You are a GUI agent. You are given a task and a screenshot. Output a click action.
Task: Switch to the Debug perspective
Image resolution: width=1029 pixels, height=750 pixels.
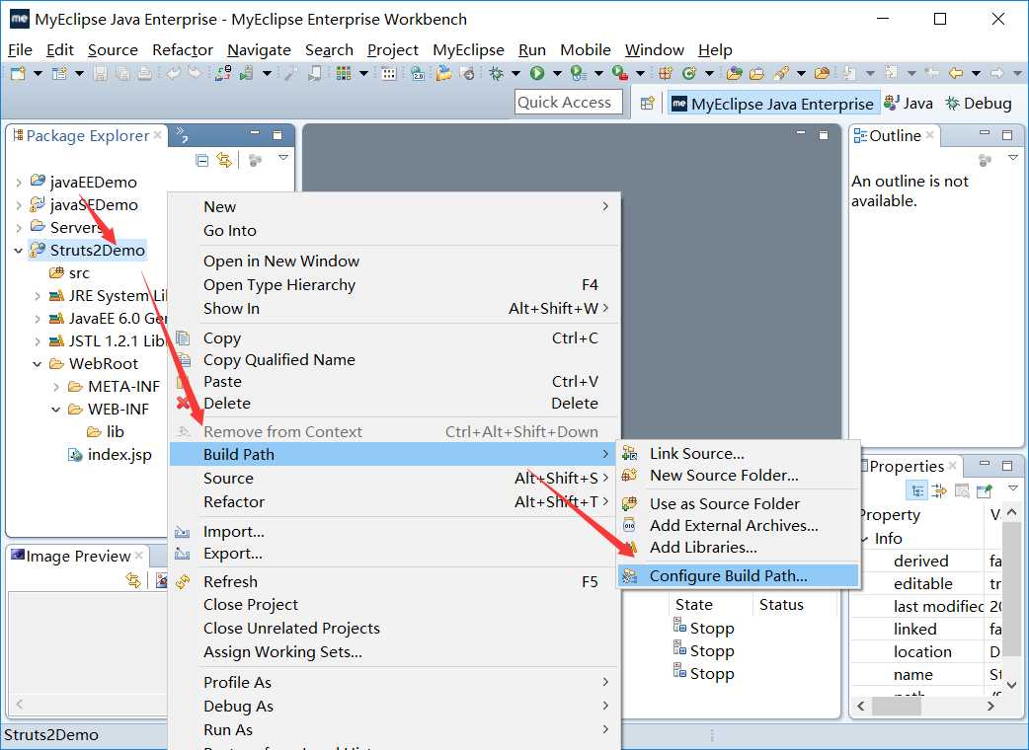coord(979,103)
